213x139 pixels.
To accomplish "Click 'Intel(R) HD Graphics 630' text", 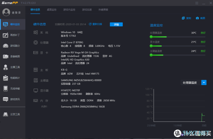I will [75, 60].
